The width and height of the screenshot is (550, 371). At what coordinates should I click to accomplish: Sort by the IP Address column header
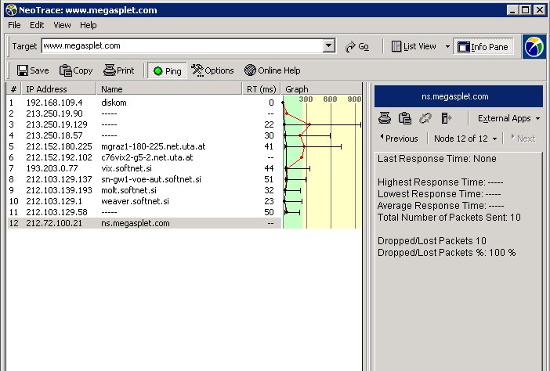59,89
